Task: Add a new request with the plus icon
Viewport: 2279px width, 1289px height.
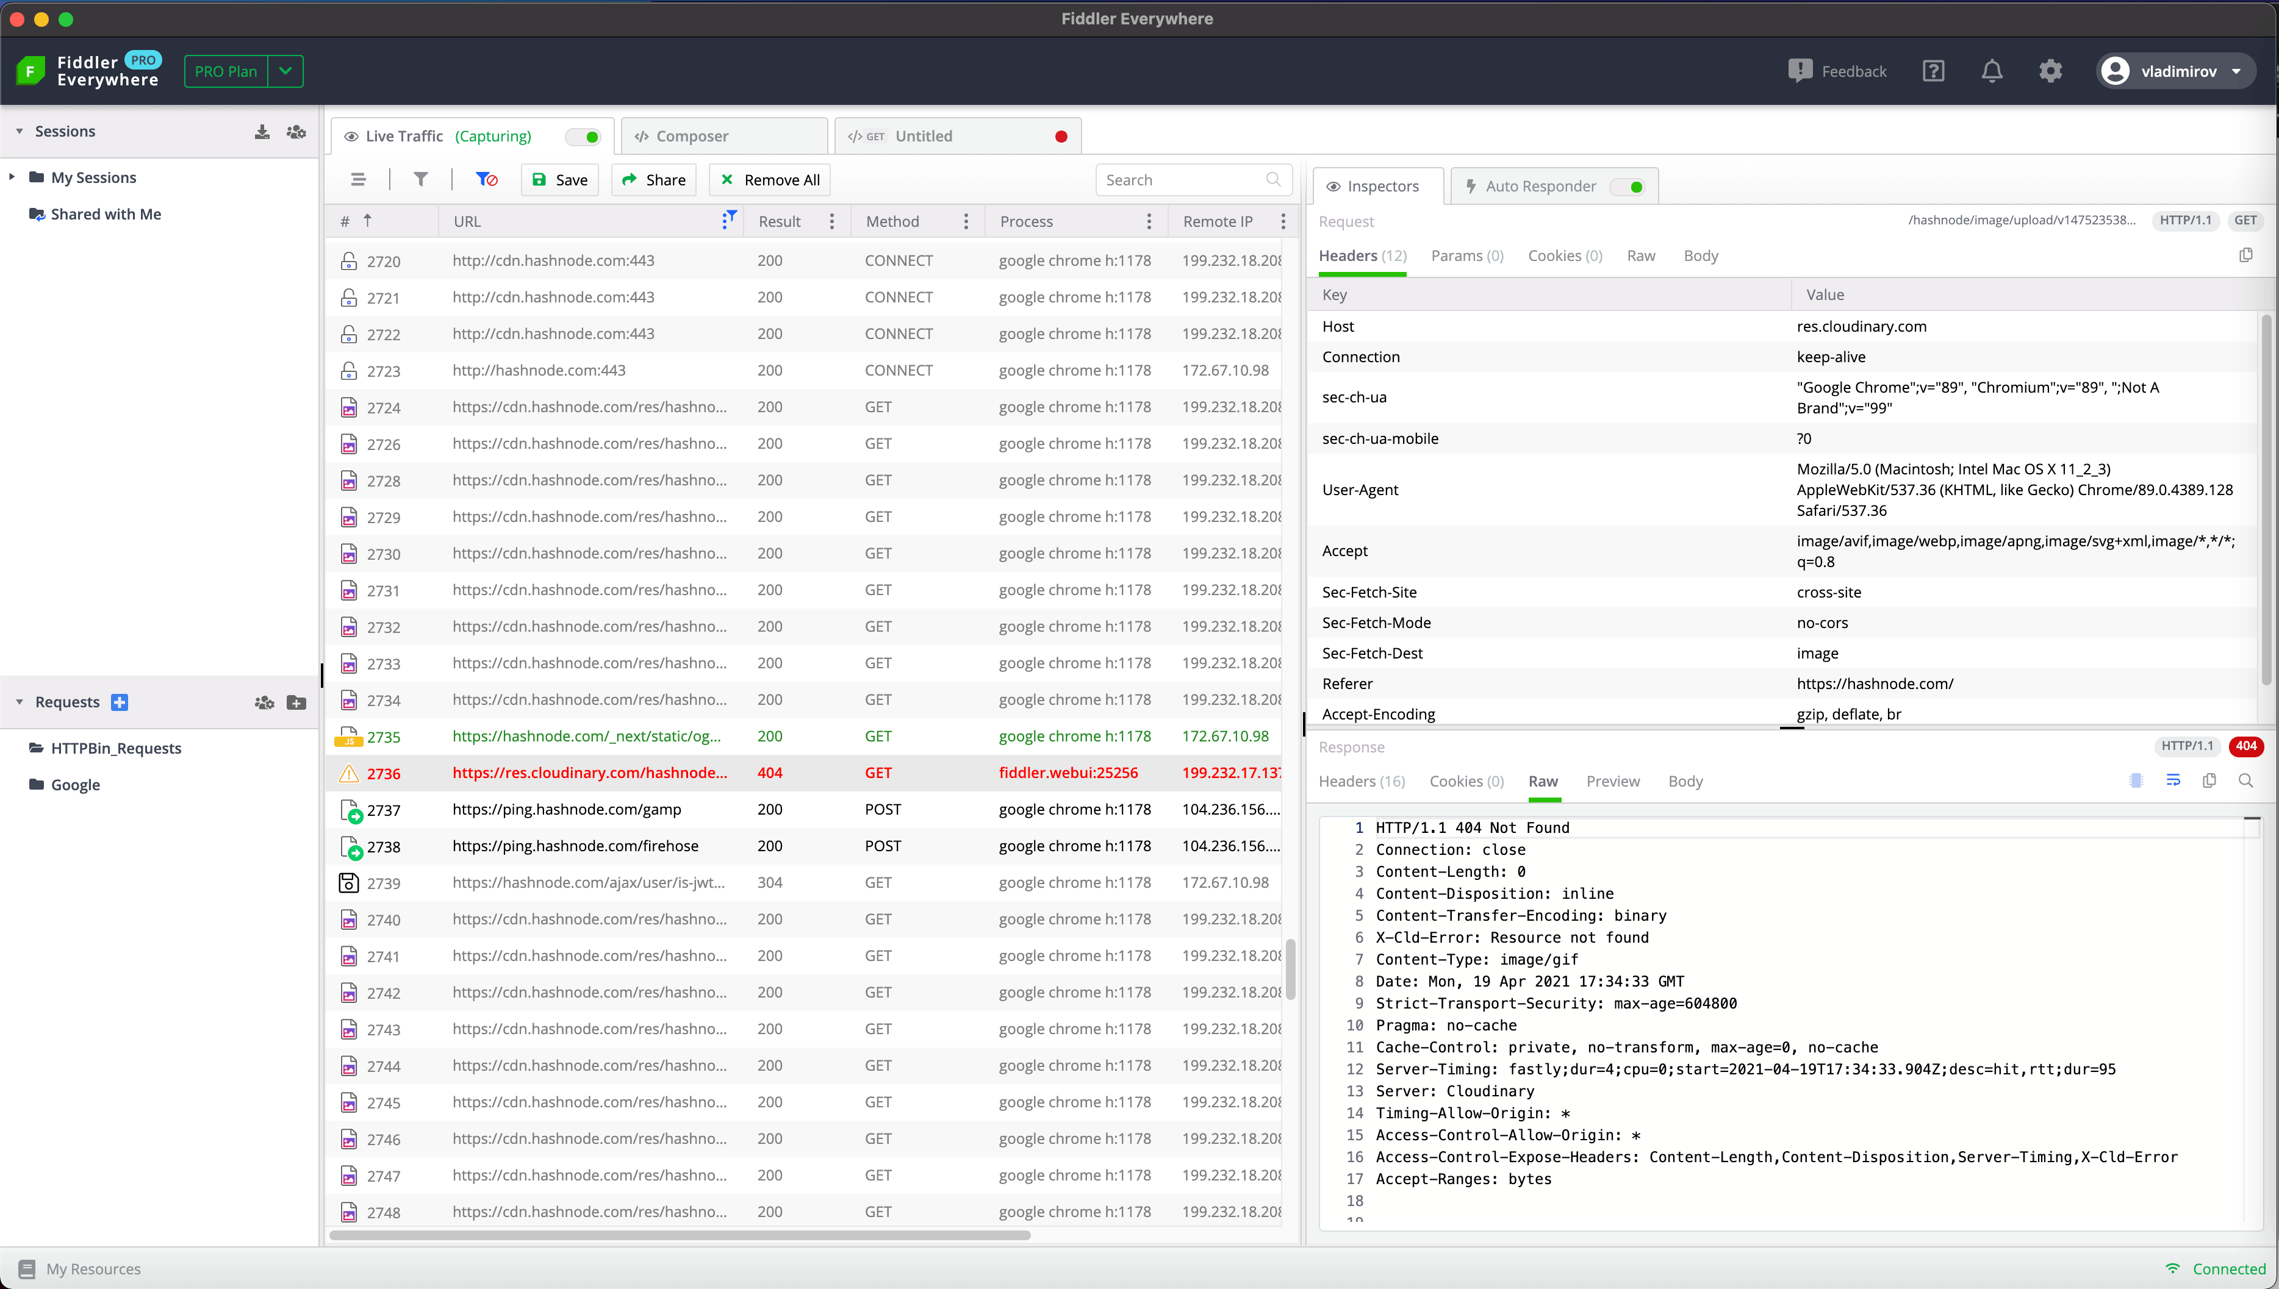Action: (120, 702)
